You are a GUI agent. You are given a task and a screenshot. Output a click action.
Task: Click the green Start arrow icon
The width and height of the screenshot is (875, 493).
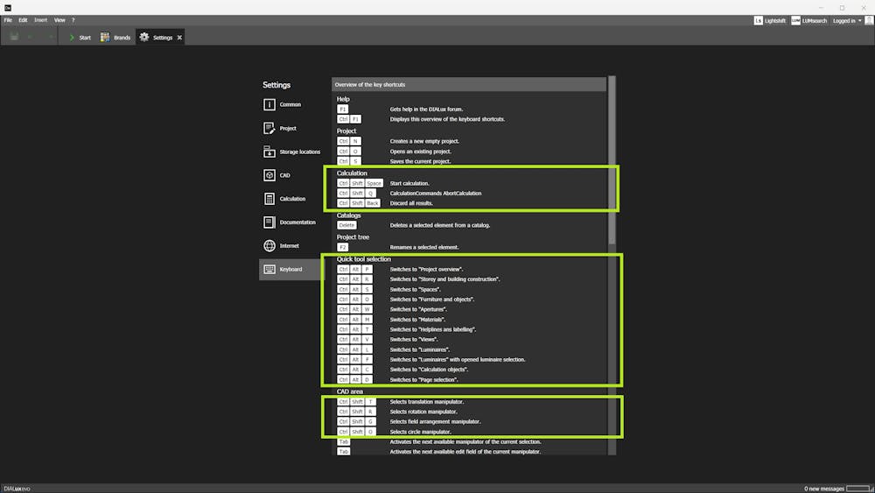72,38
